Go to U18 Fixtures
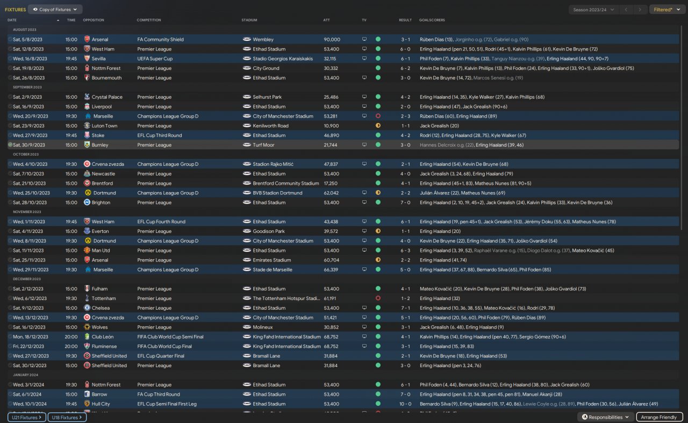Screen dimensions: 688x423 67,417
